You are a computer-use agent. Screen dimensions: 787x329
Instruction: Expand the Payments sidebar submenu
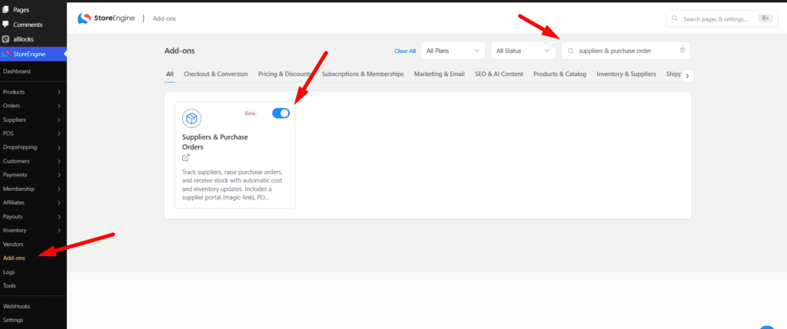[x=59, y=175]
